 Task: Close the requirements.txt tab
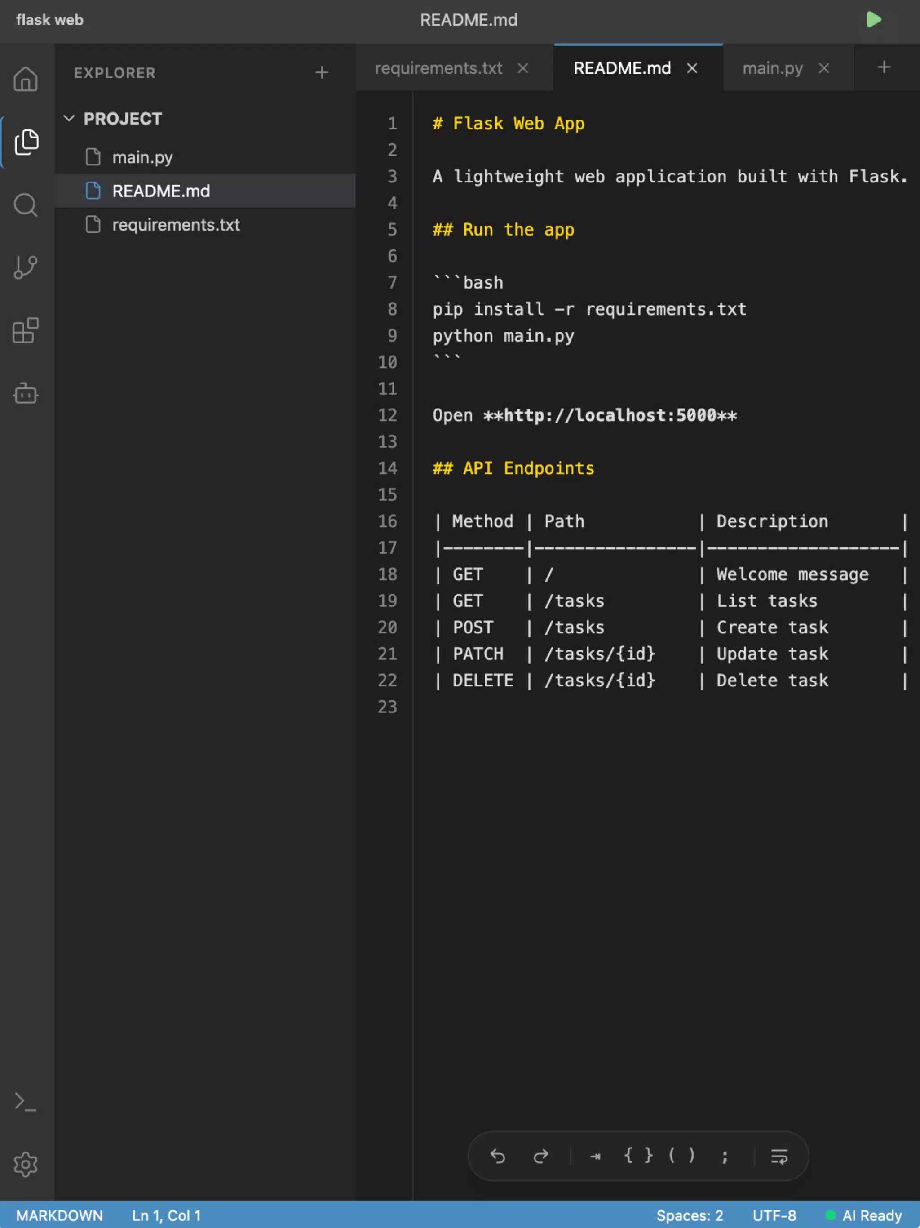coord(523,68)
